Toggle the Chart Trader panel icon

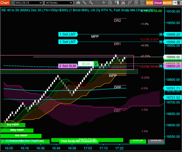tap(117, 3)
